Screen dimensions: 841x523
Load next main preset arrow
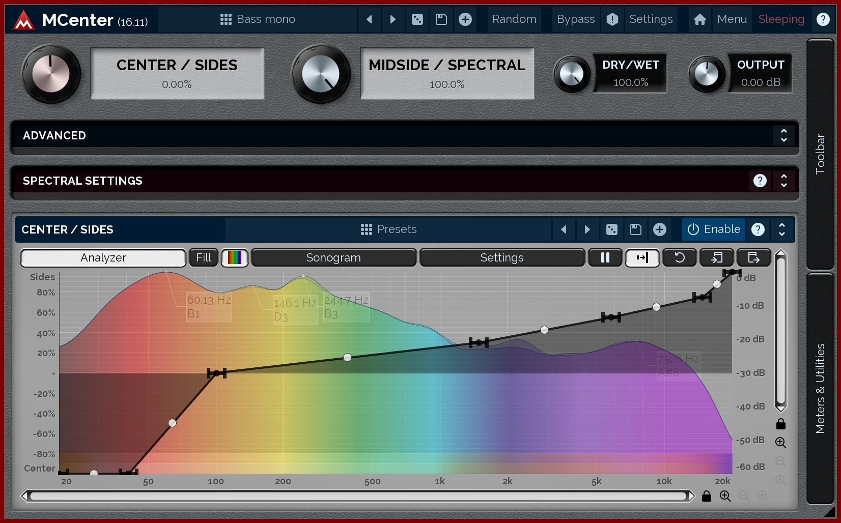click(393, 19)
